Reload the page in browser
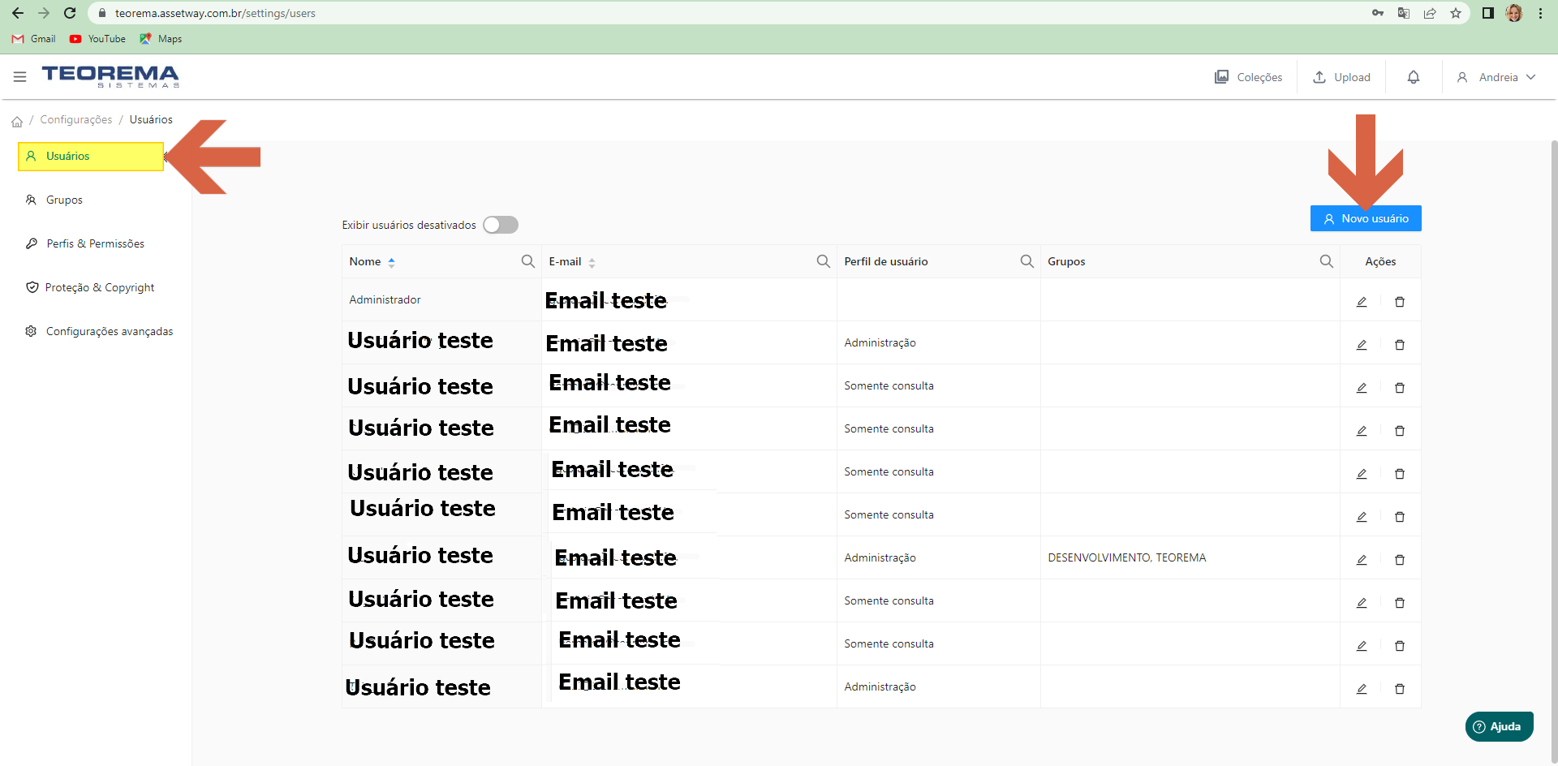 (x=70, y=13)
